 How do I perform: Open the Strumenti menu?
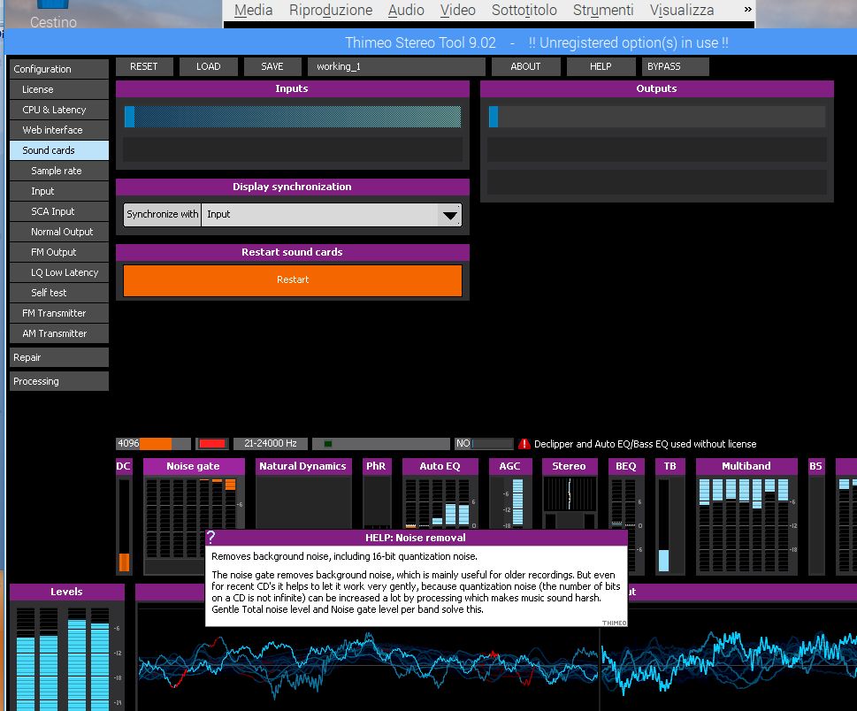click(x=603, y=10)
